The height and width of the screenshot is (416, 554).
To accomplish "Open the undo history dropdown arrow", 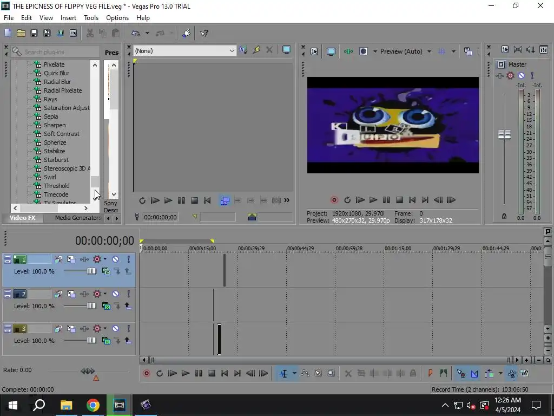I will click(x=147, y=33).
